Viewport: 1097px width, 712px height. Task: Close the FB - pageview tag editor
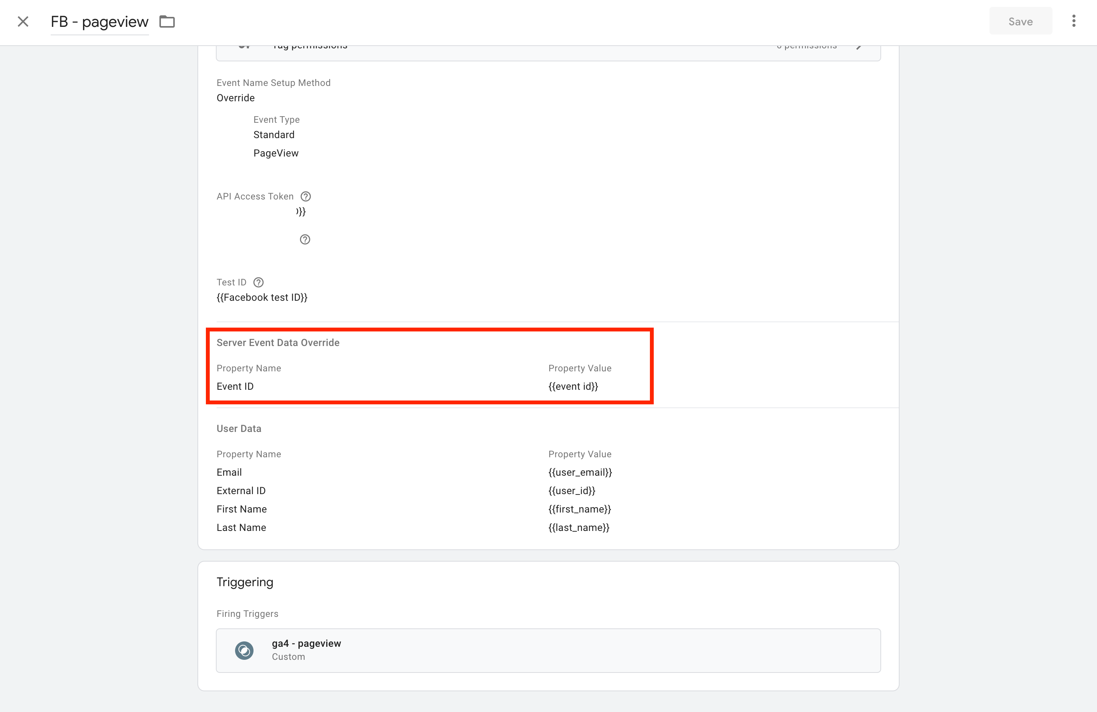[x=23, y=21]
